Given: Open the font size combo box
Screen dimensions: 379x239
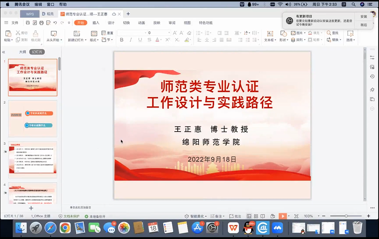Looking at the screenshot, I should (x=158, y=33).
